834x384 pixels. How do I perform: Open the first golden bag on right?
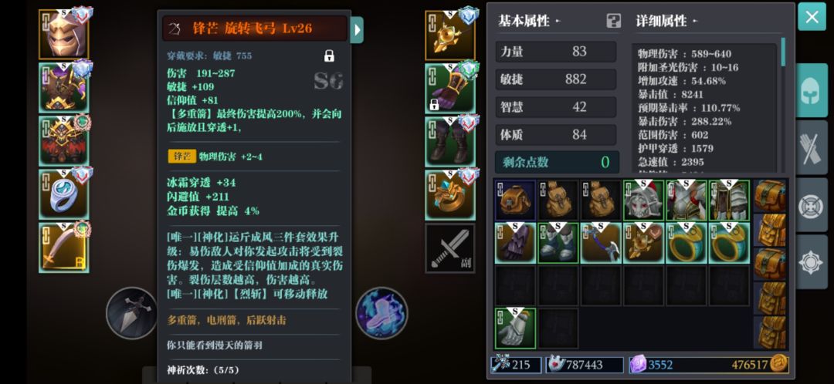point(770,195)
